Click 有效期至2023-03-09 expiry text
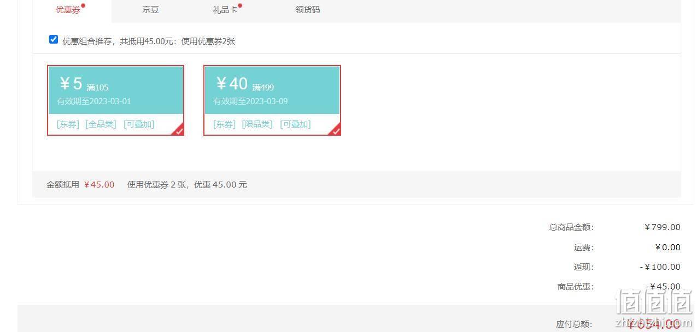This screenshot has width=697, height=332. coord(250,101)
